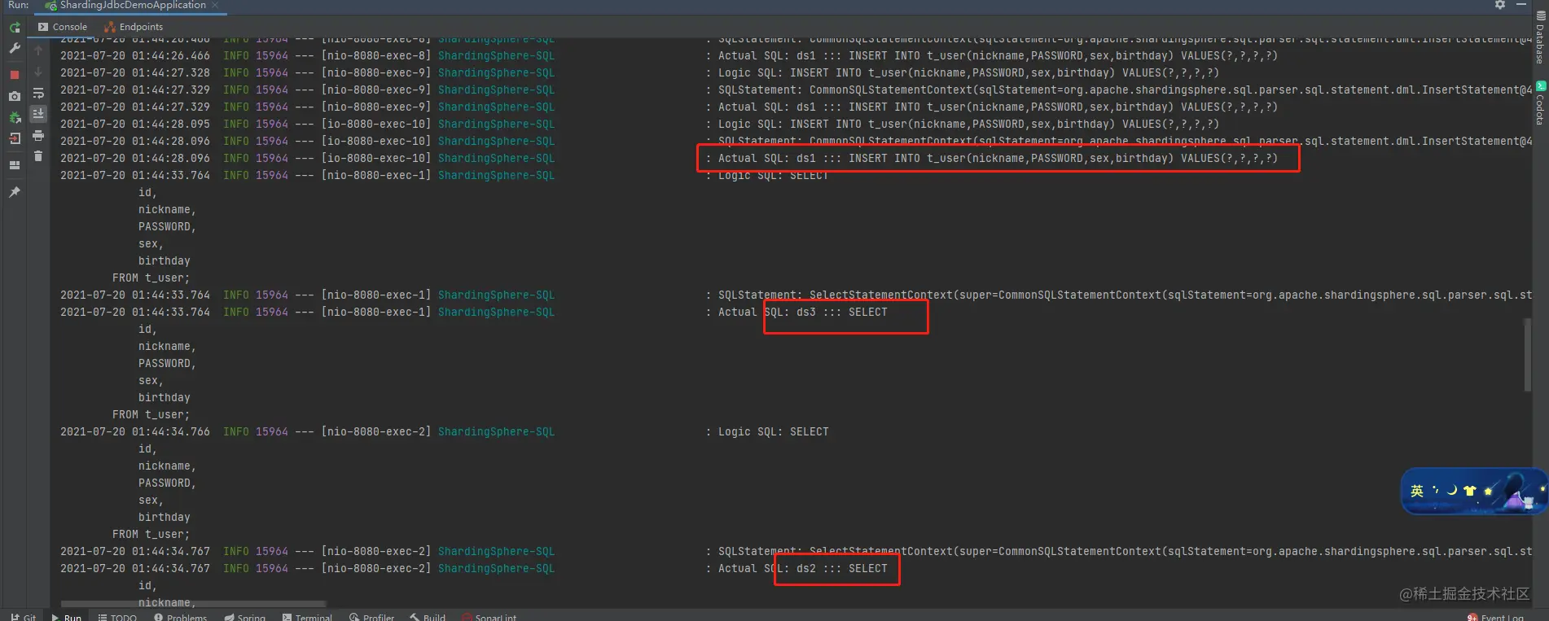Screen dimensions: 1549x621
Task: Toggle soft-wrap in the console output
Action: 38,94
